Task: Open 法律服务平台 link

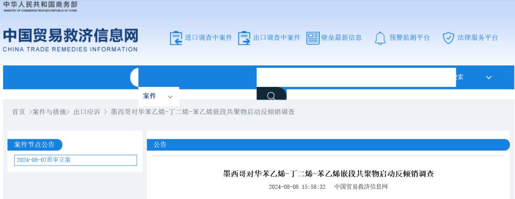Action: click(x=478, y=38)
